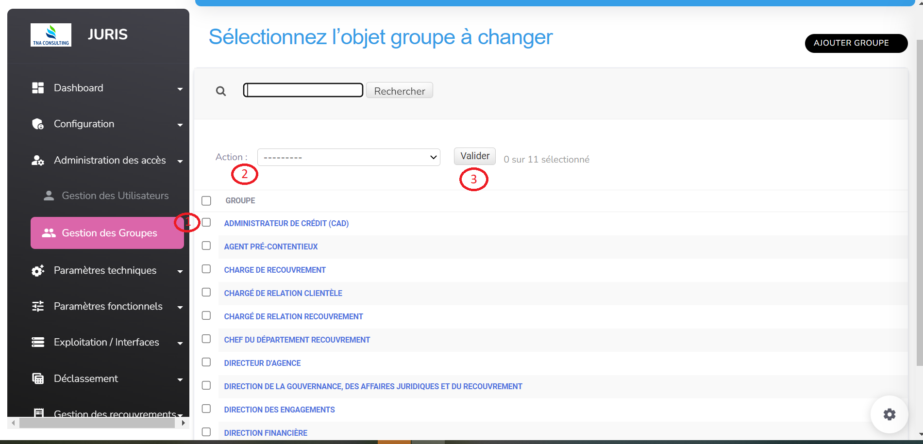Open the CHARGE DE RECOUVREMENT group link
This screenshot has height=444, width=923.
[x=275, y=270]
